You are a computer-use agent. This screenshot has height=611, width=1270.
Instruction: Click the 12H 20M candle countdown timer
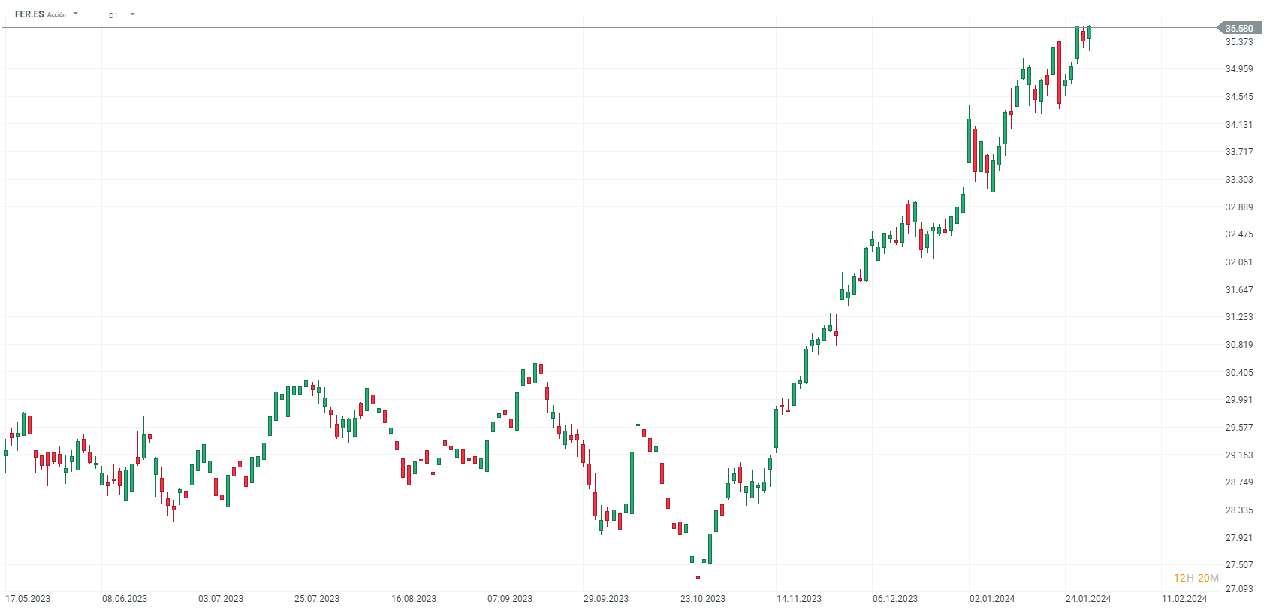pyautogui.click(x=1196, y=578)
